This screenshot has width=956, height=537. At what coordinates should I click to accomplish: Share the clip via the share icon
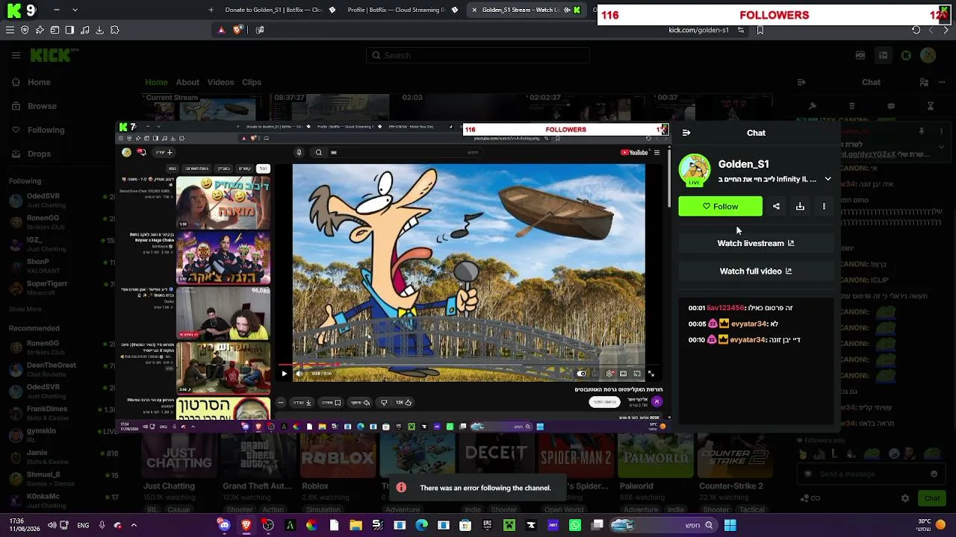pyautogui.click(x=776, y=207)
